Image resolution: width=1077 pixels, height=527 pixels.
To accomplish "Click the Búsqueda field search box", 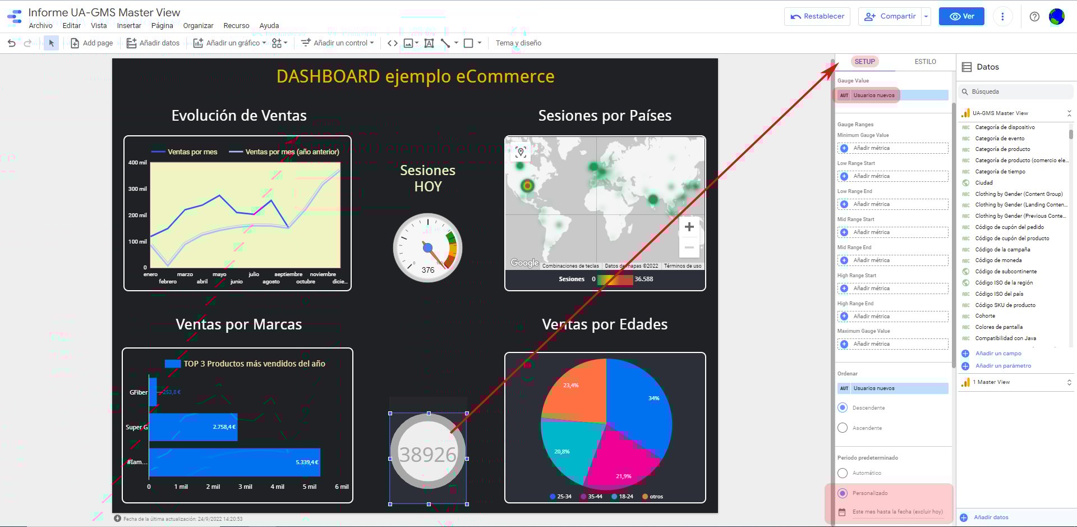I will (1016, 91).
